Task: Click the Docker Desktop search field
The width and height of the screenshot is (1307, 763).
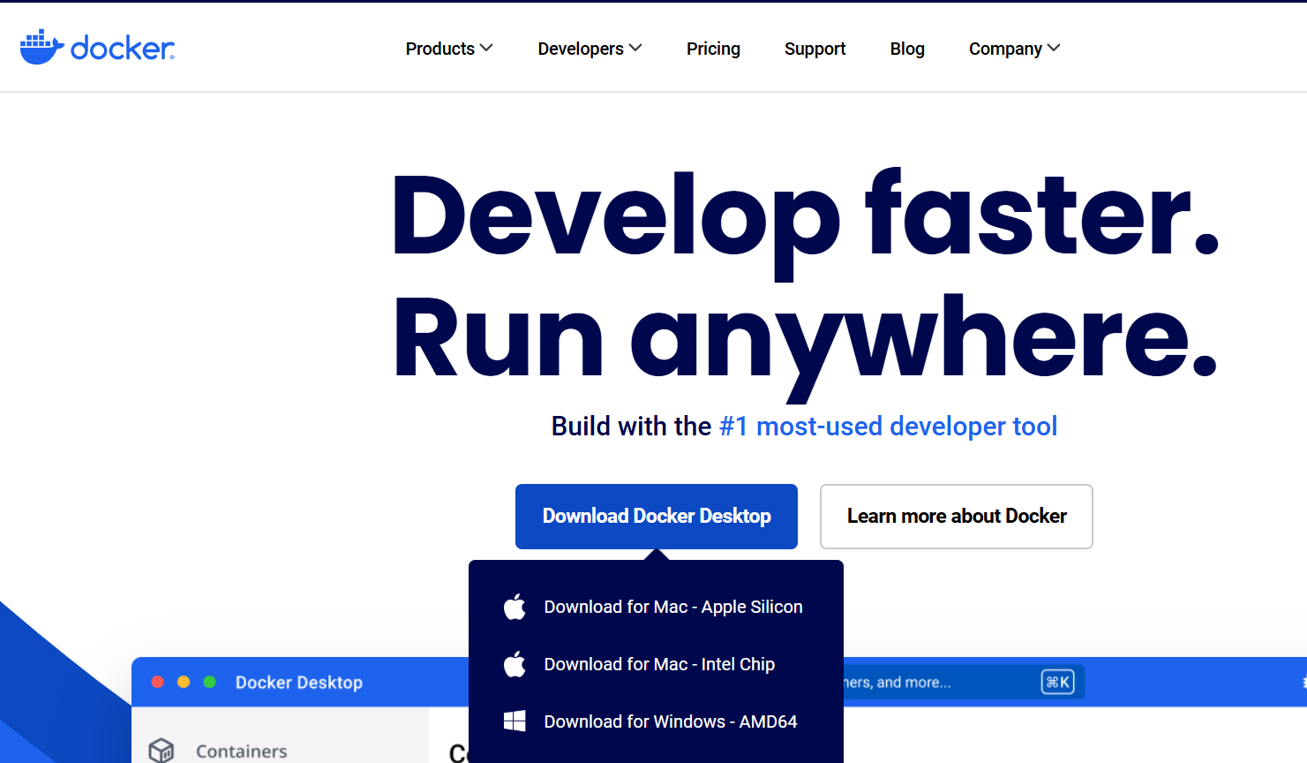Action: point(962,683)
